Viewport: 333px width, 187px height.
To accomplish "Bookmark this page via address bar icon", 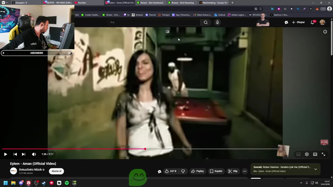I will click(x=260, y=9).
